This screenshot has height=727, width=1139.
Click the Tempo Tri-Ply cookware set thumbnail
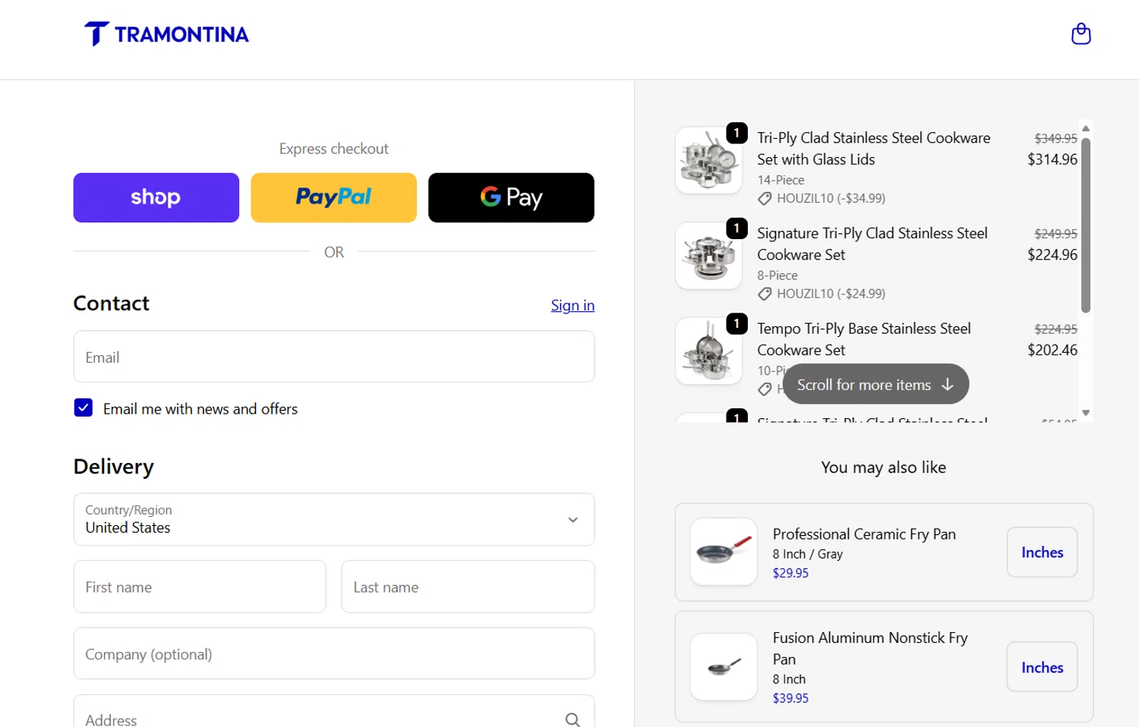point(708,351)
